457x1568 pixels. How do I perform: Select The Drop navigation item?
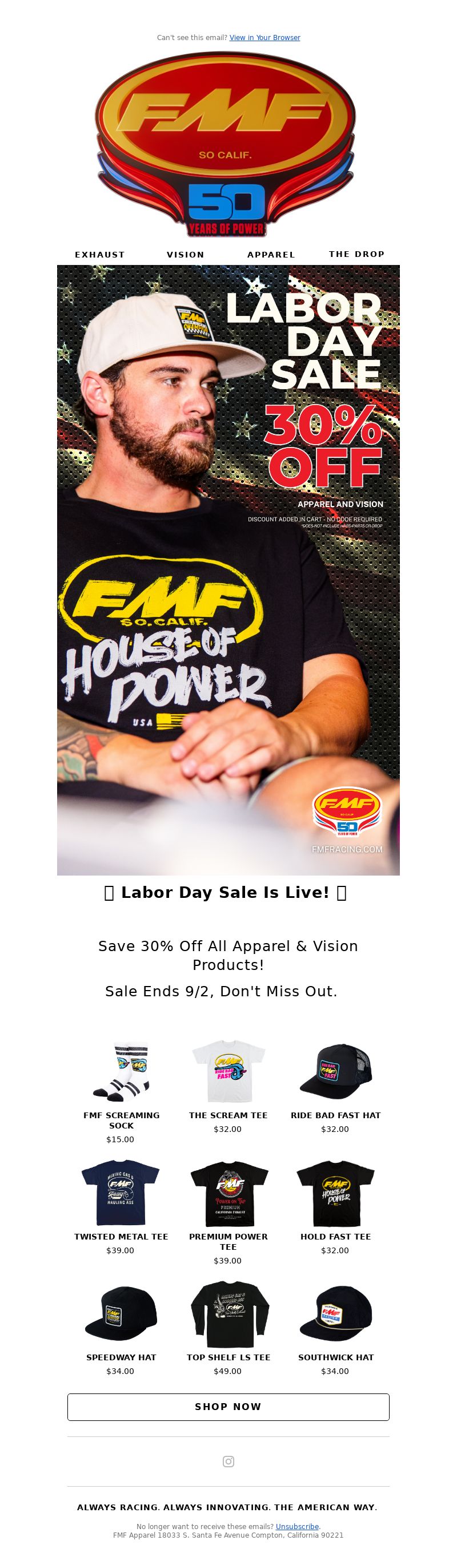[x=356, y=254]
